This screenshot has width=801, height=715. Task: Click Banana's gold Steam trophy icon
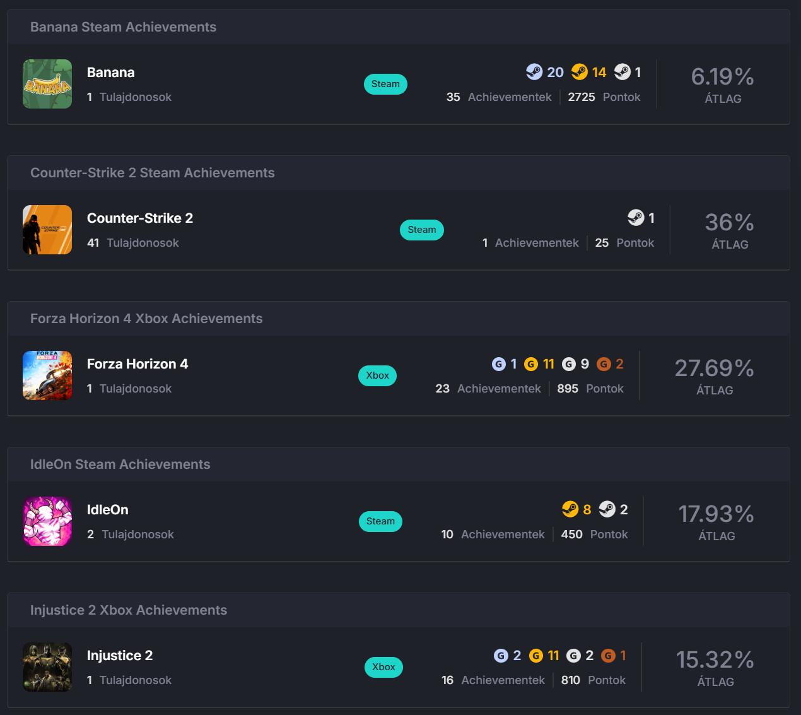[579, 72]
